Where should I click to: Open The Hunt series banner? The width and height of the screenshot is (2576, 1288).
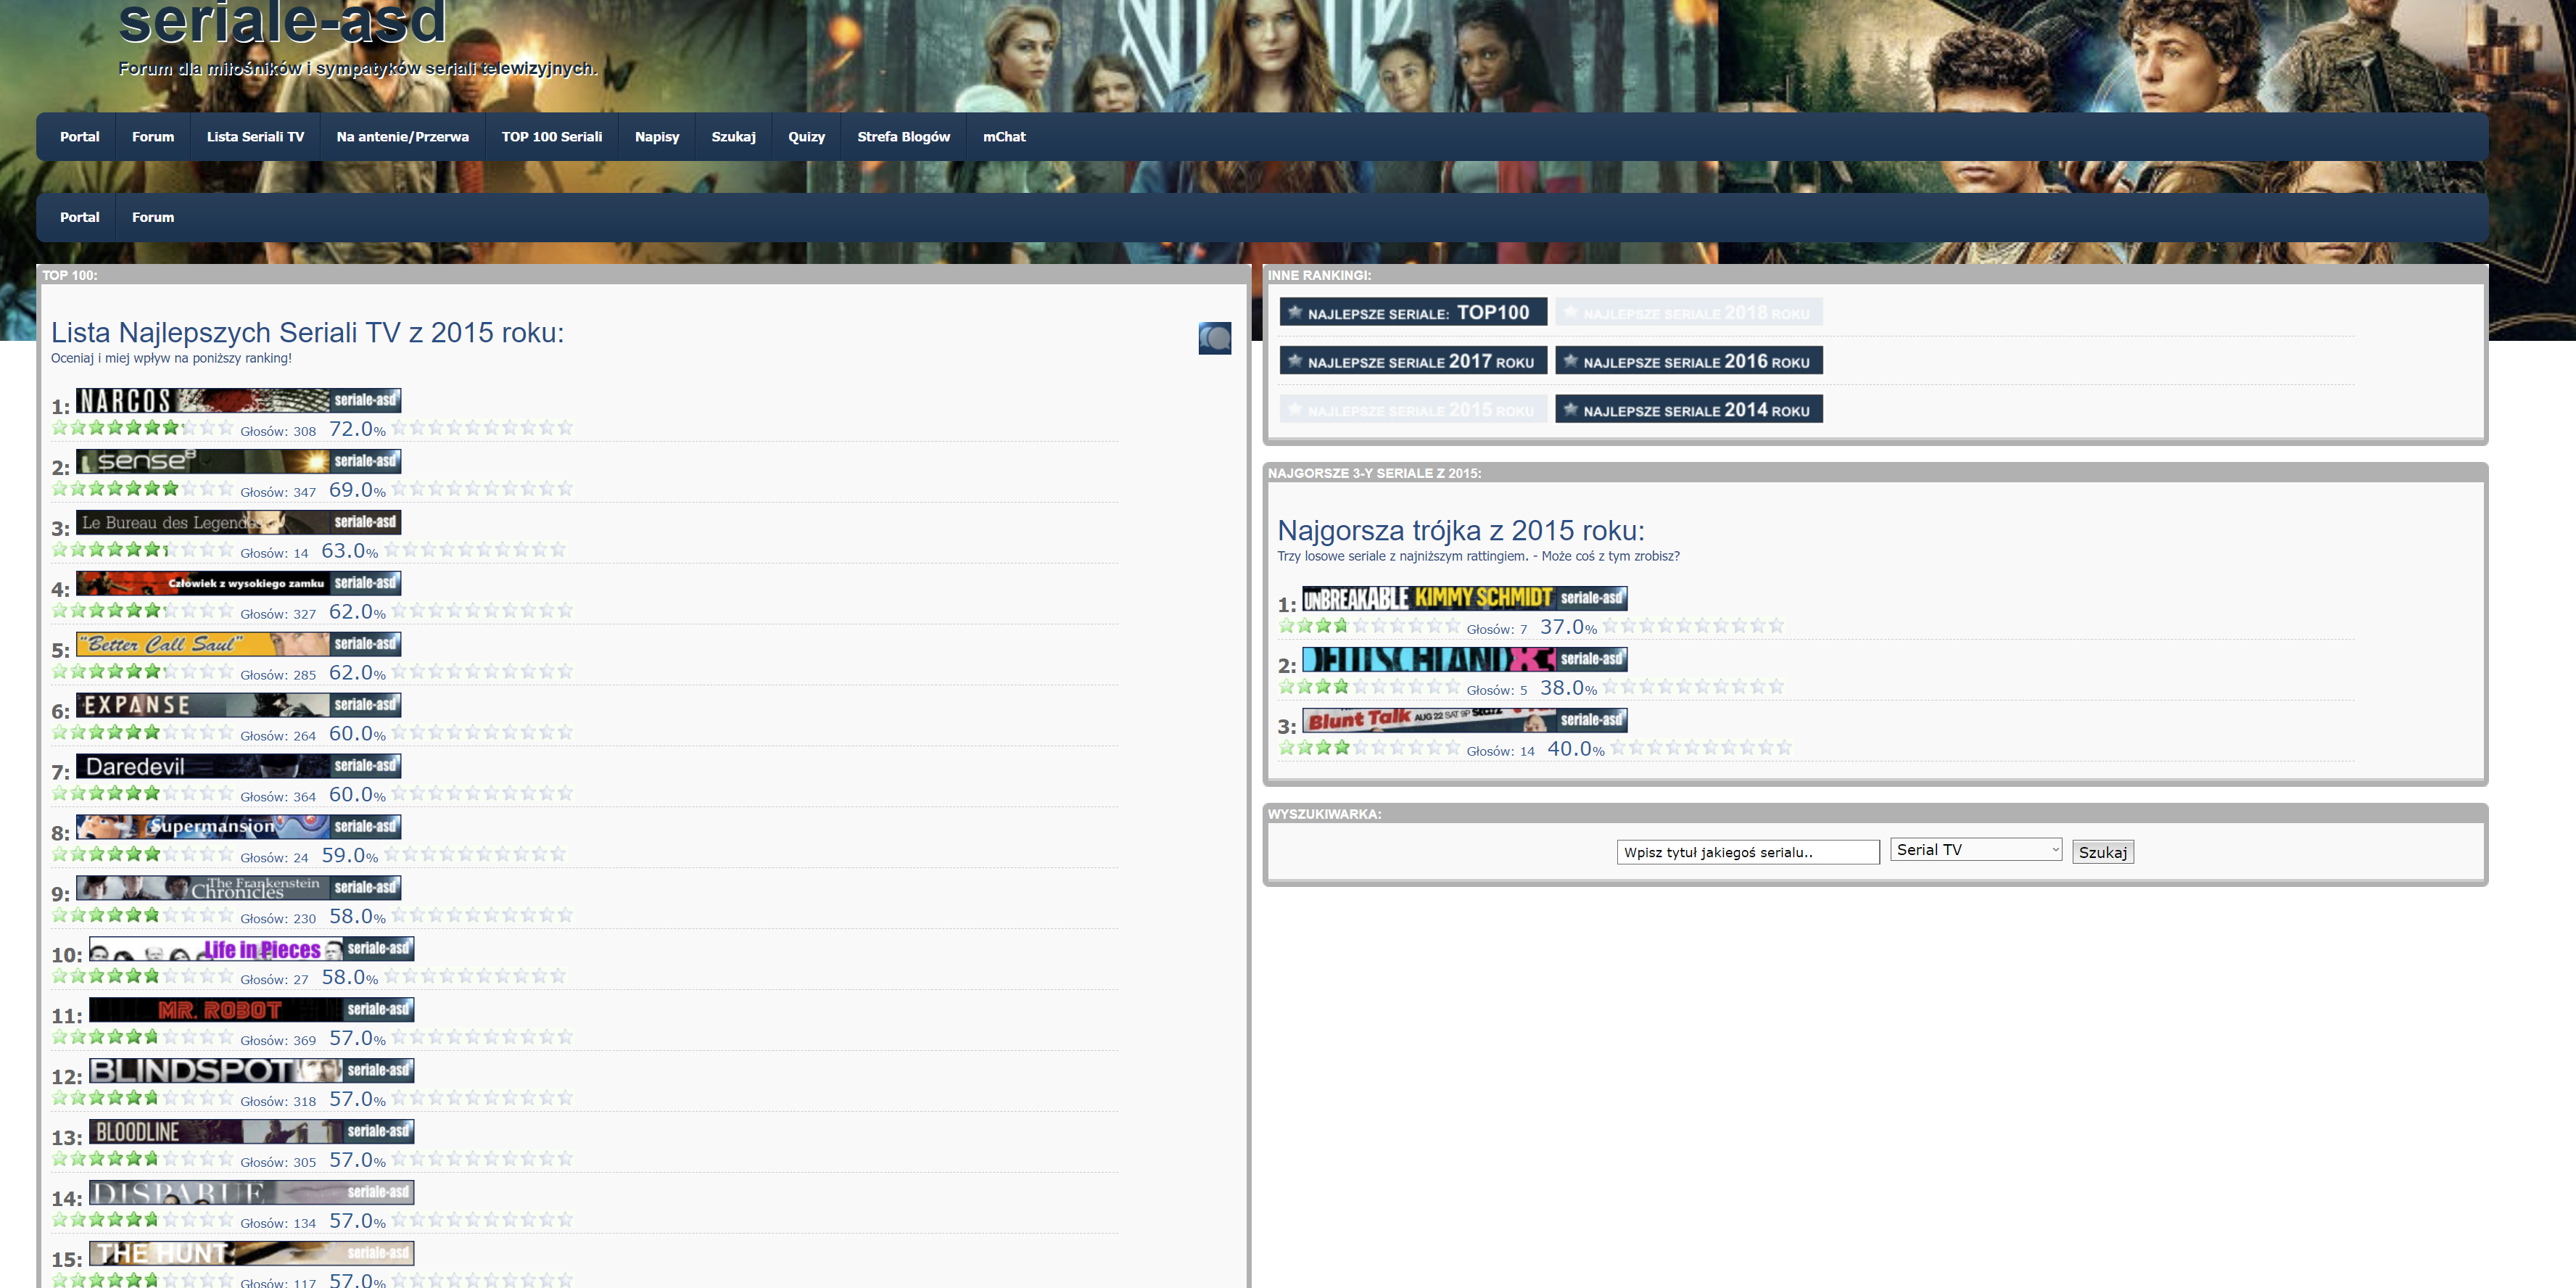tap(251, 1254)
